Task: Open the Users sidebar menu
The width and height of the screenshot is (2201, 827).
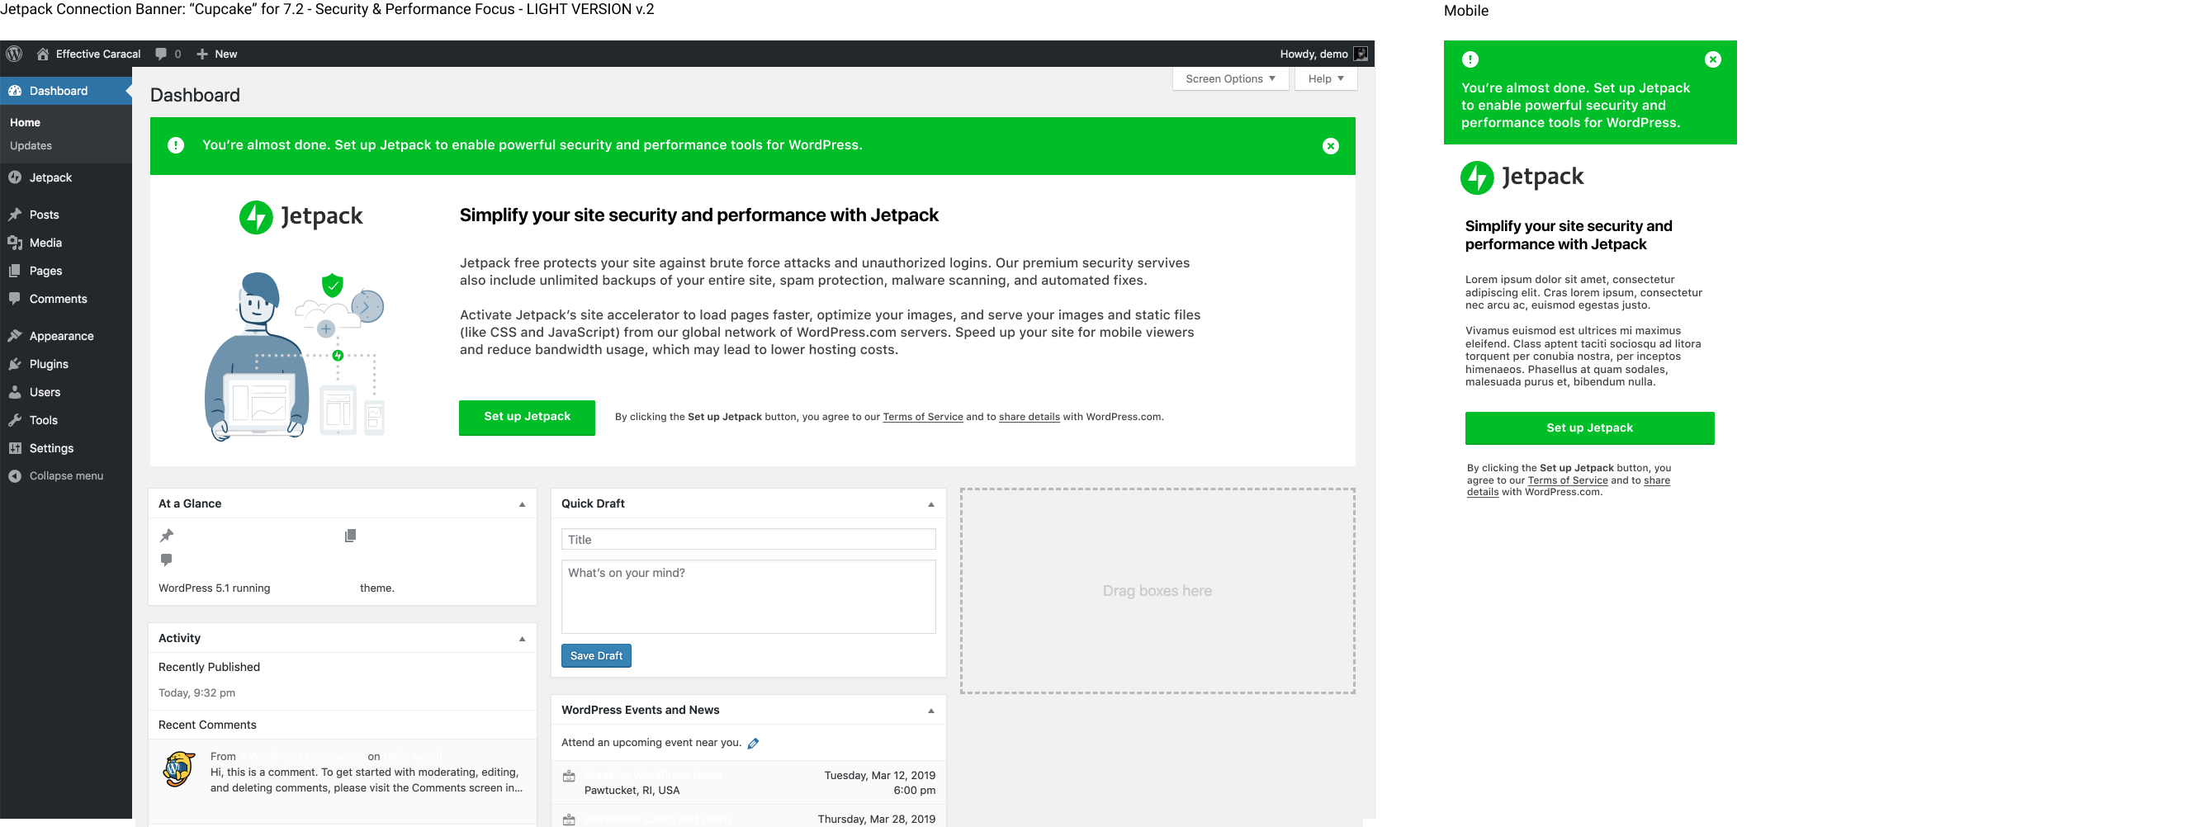Action: (66, 392)
